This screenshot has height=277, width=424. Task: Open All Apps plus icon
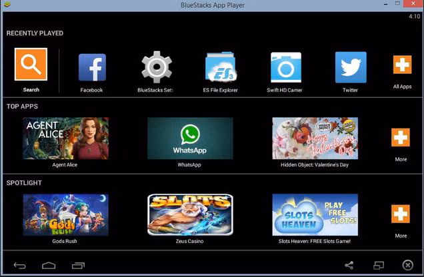pos(403,65)
